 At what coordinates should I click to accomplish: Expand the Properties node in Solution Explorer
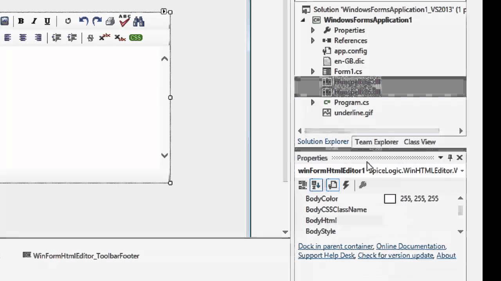click(x=312, y=30)
